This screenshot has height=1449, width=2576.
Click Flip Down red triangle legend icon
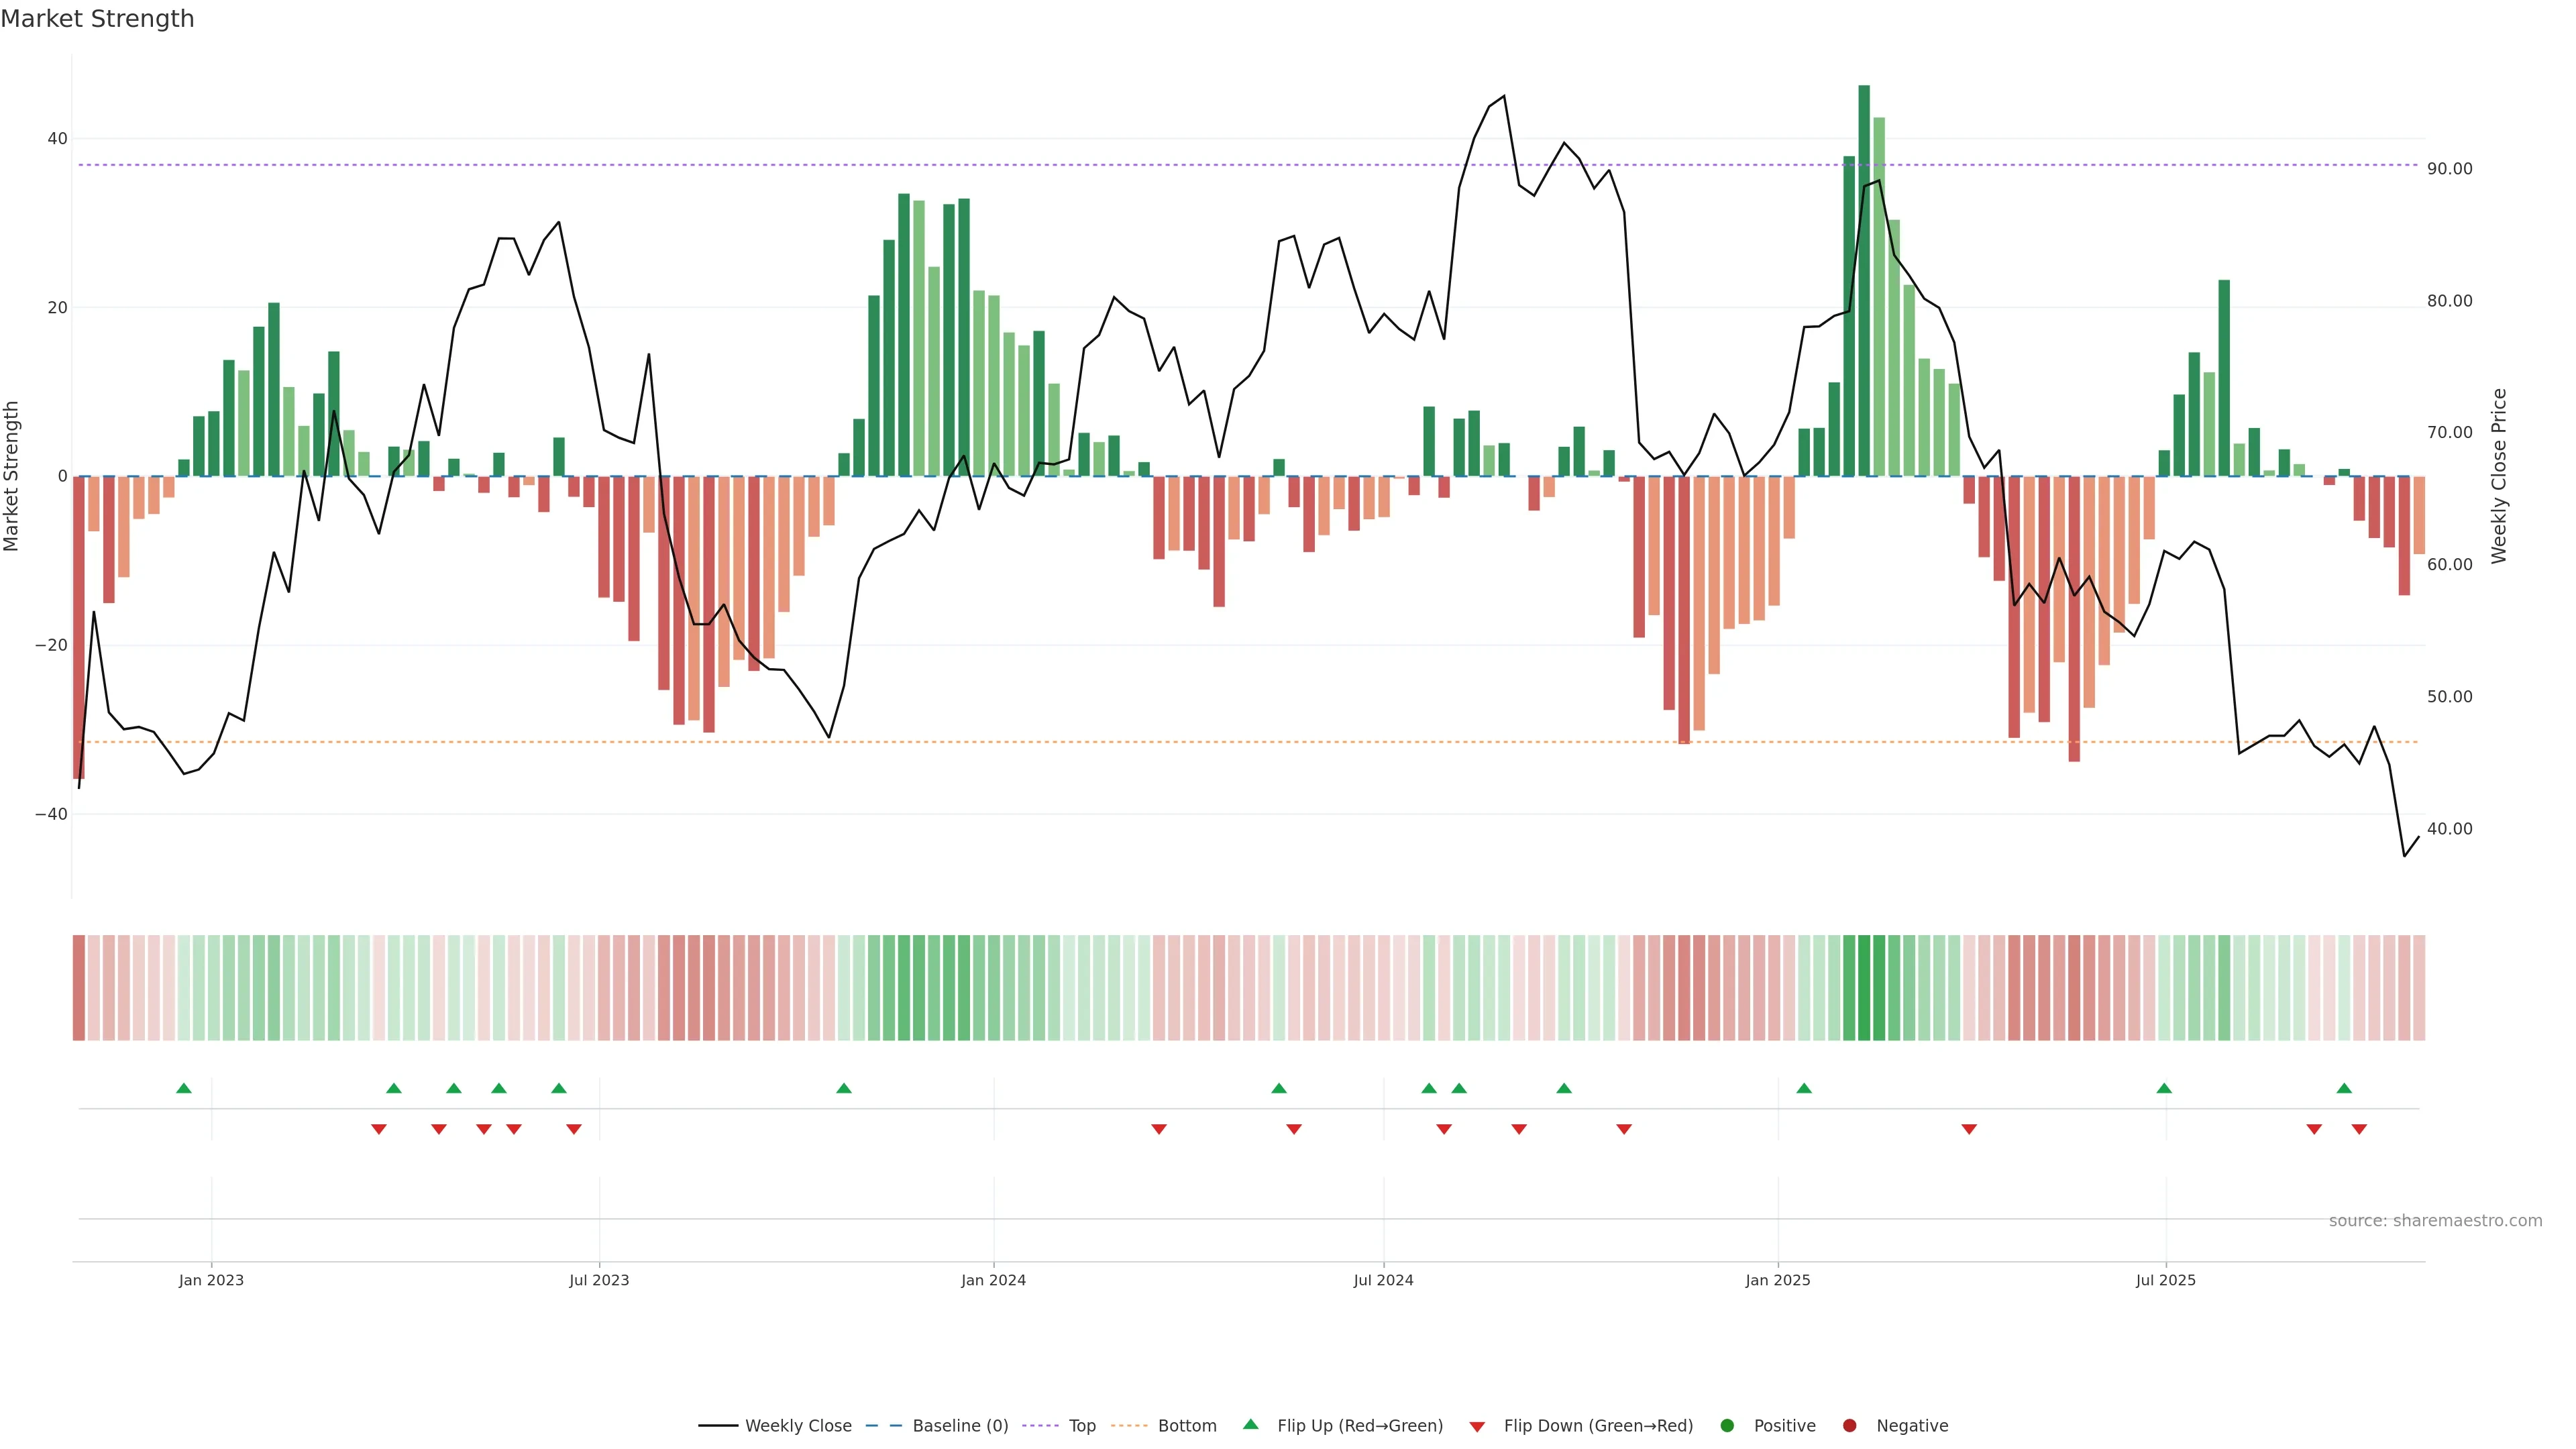[1477, 1426]
